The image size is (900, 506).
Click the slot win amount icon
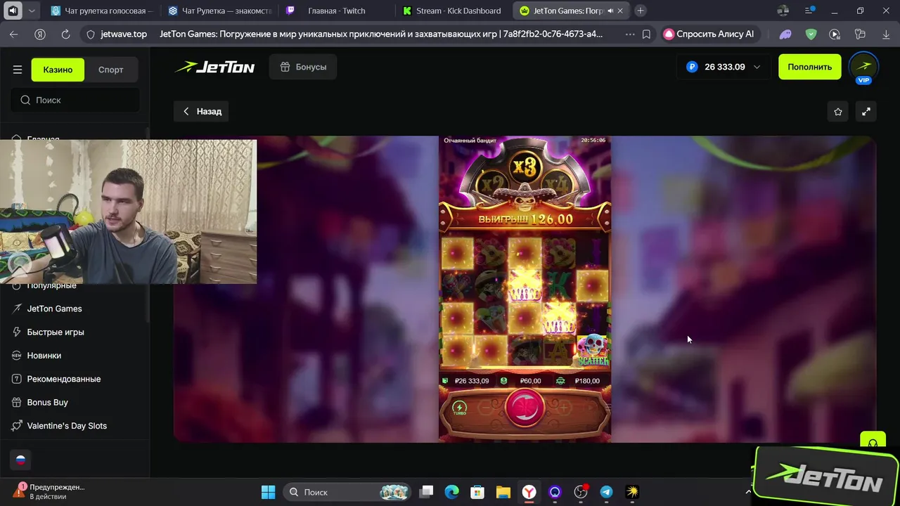pyautogui.click(x=560, y=381)
